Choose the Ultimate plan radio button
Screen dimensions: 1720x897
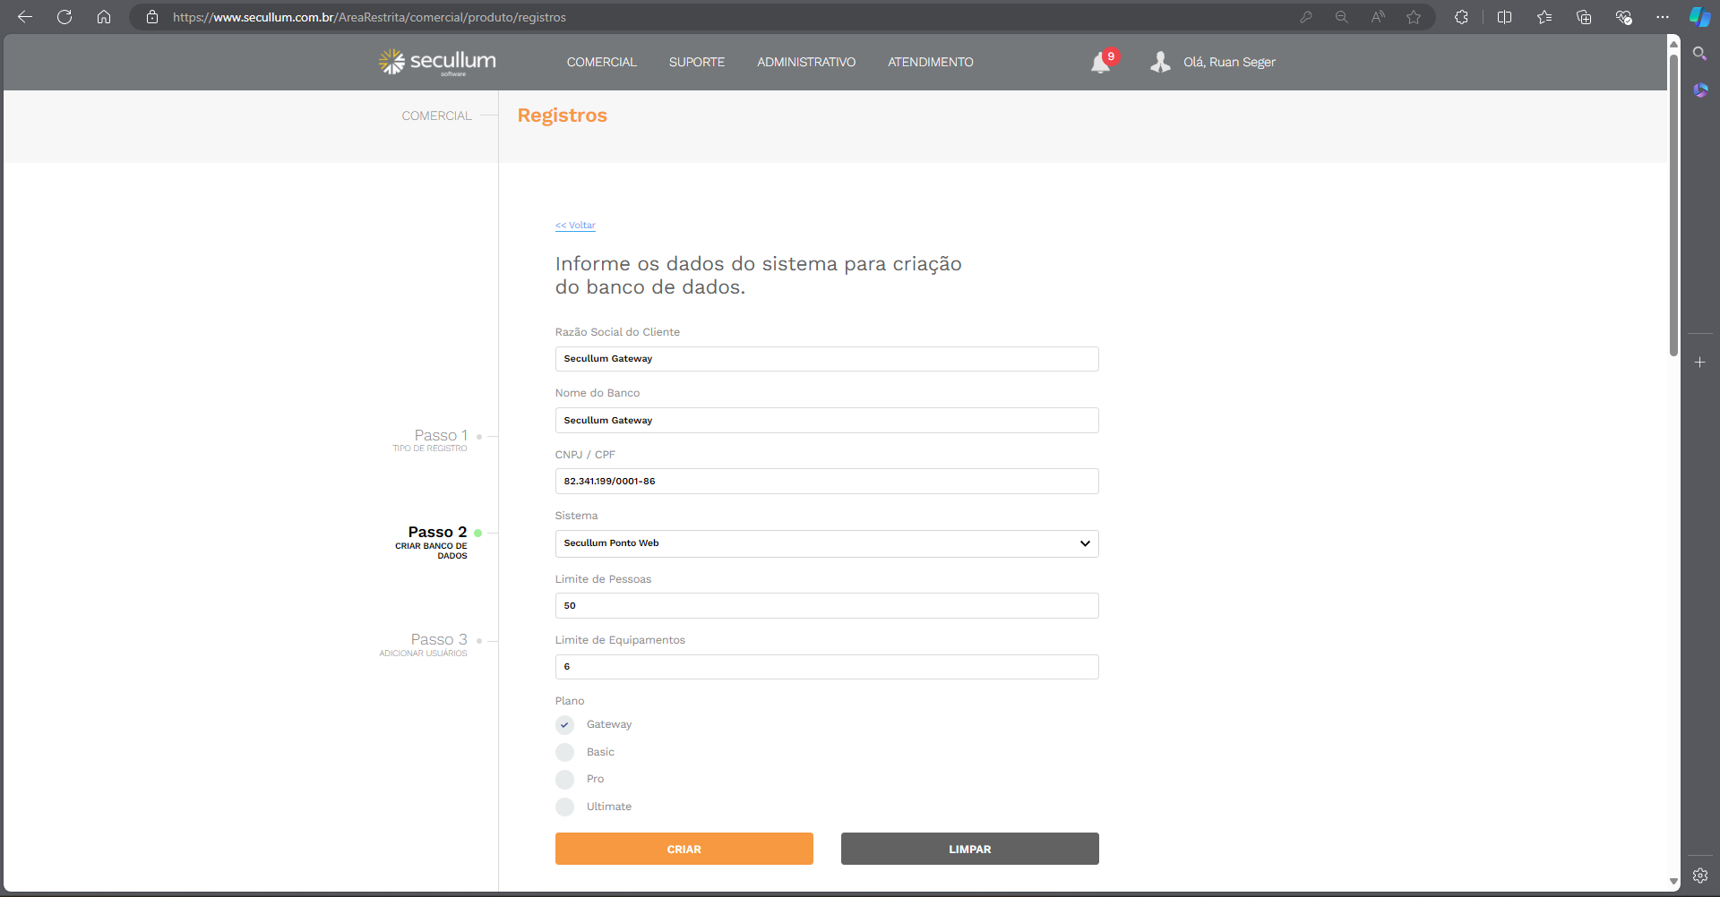[564, 807]
